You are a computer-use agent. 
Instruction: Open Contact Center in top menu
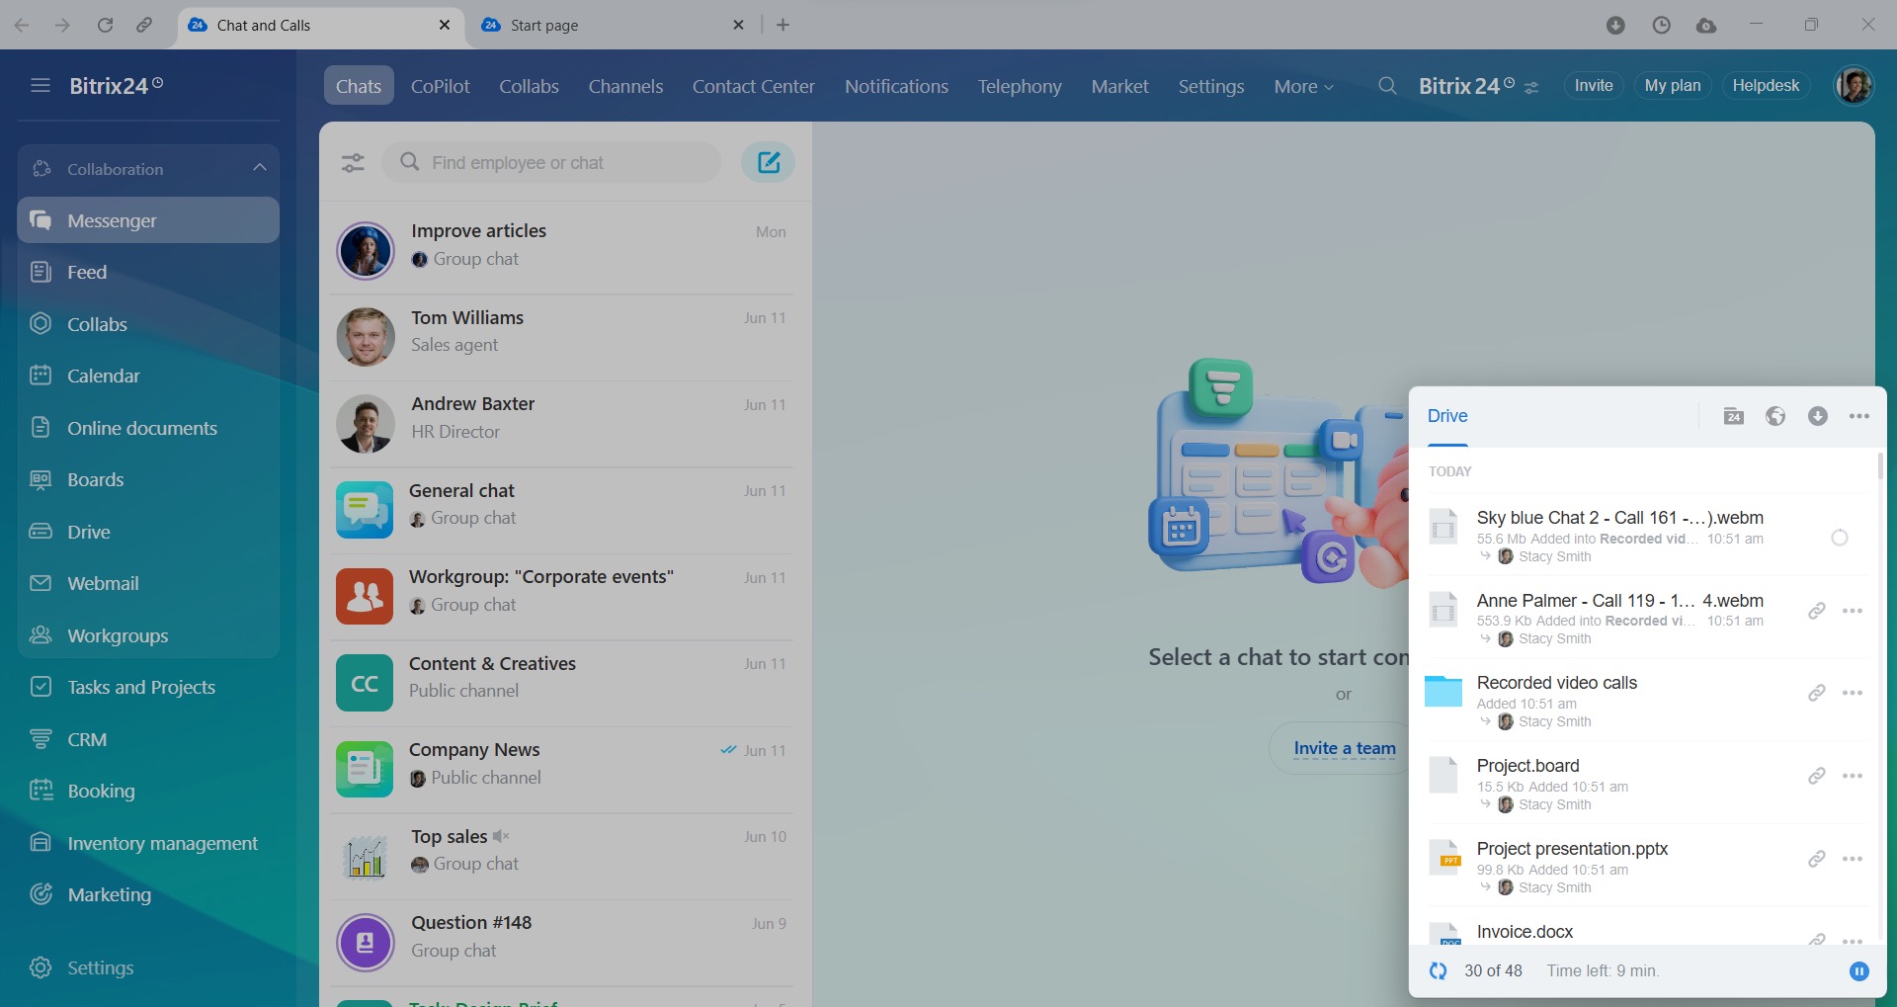click(753, 86)
